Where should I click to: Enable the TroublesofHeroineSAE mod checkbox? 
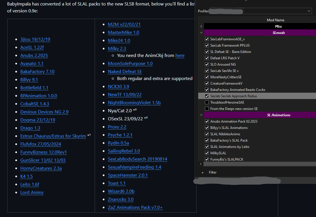click(x=207, y=102)
